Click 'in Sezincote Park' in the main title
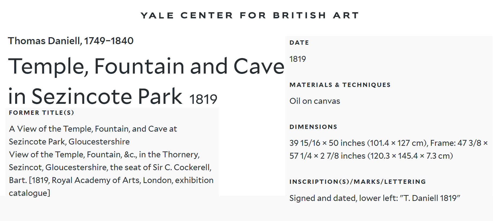Image resolution: width=493 pixels, height=221 pixels. tap(95, 96)
